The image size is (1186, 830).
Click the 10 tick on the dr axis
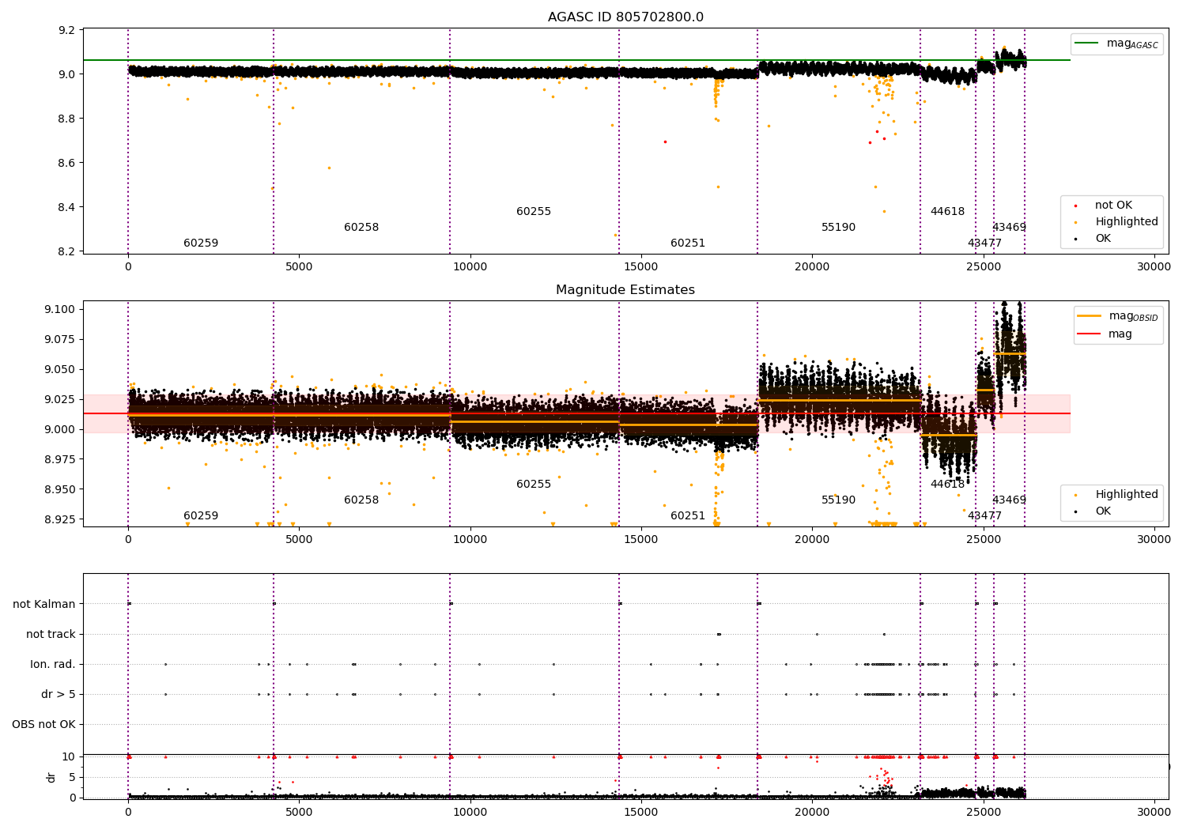[x=69, y=756]
